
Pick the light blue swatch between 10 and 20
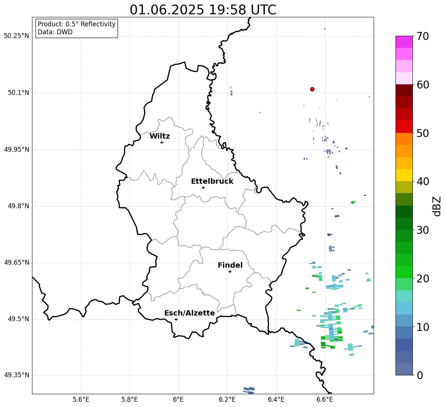pos(404,308)
